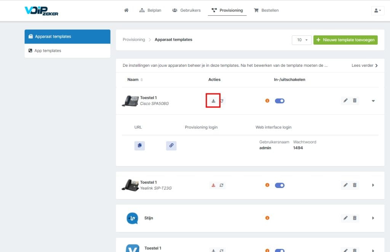Edit the Stijn template

tap(345, 218)
